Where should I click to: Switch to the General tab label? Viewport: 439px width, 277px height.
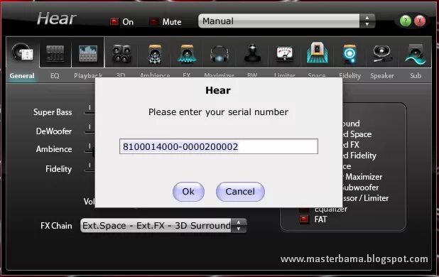click(x=22, y=76)
